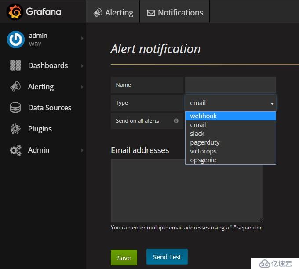Viewport: 299px width, 269px height.
Task: Click the Send Test button
Action: pos(167,257)
